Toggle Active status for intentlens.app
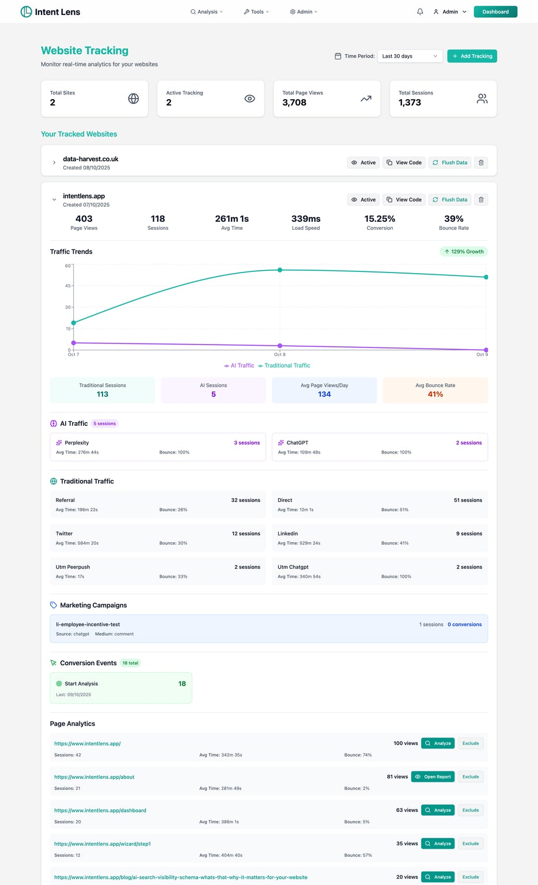The image size is (538, 885). (363, 199)
